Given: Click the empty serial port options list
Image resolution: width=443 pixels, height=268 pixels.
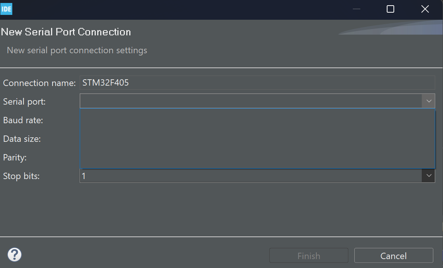Looking at the screenshot, I should pos(257,138).
